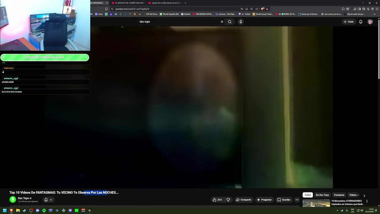Open Windows Start menu

(5, 210)
